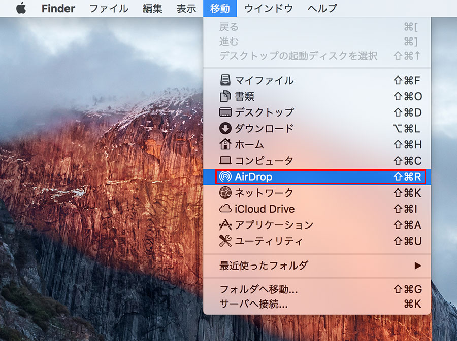Click the アプリケーション applications icon
Image resolution: width=457 pixels, height=341 pixels.
225,225
